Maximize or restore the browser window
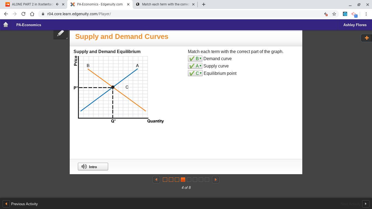The height and width of the screenshot is (209, 372). (x=359, y=4)
